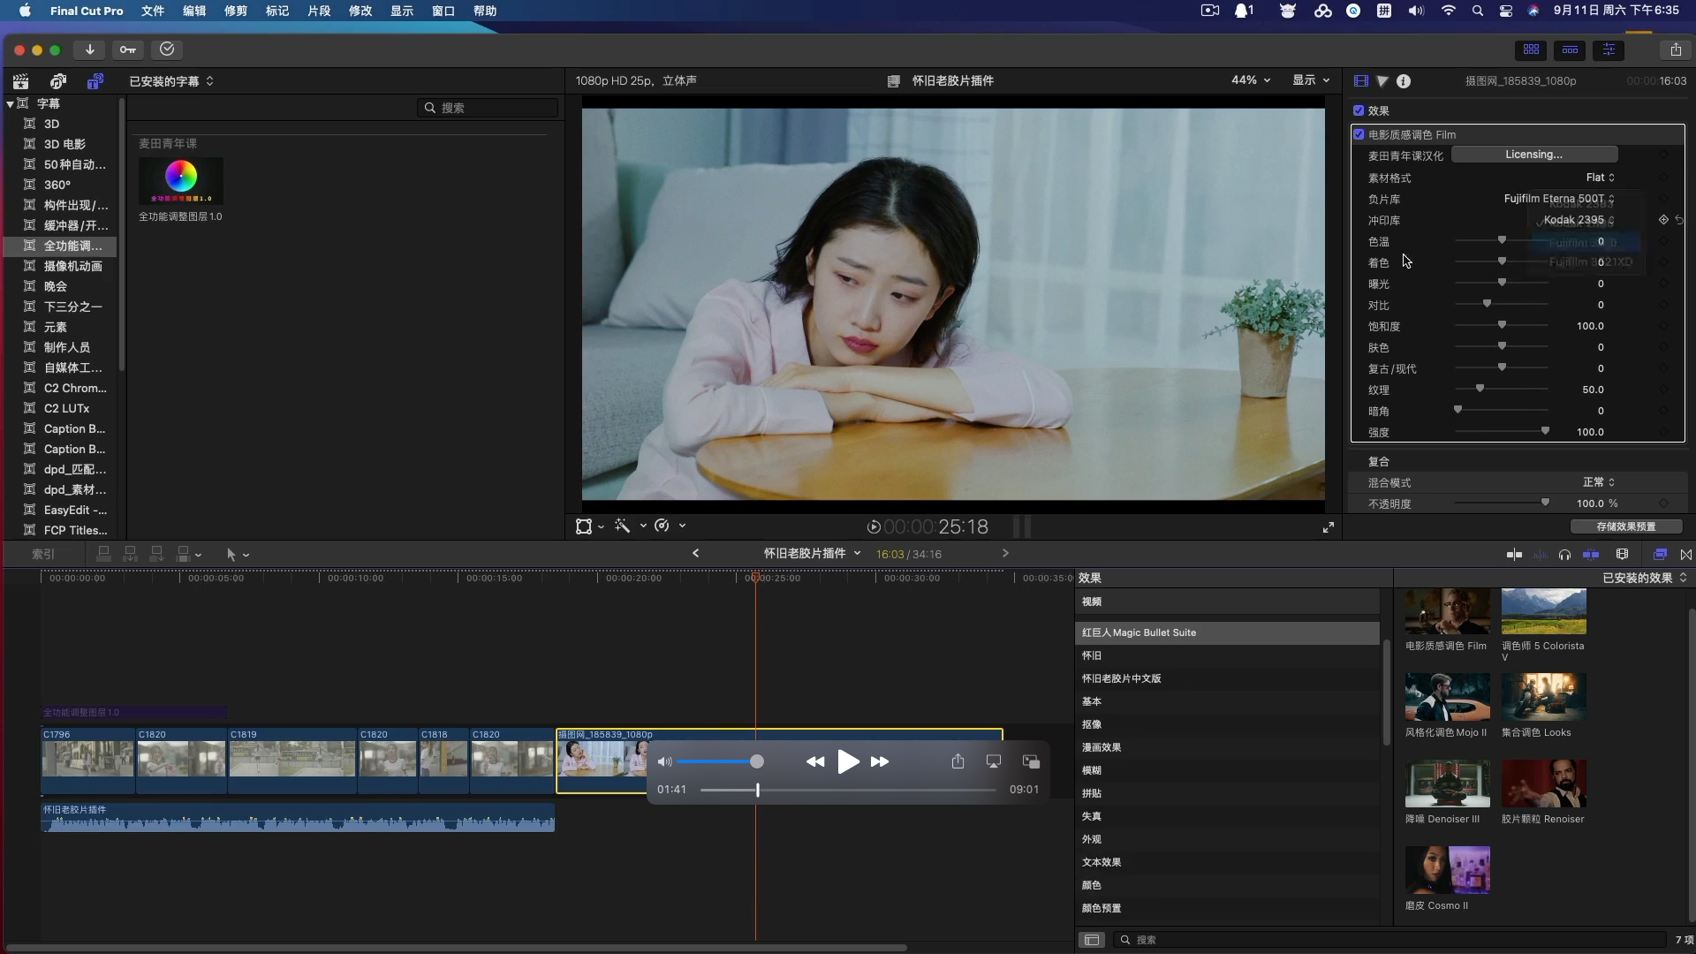Toggle effects browser layout button at bottom
The height and width of the screenshot is (954, 1696).
(1092, 940)
